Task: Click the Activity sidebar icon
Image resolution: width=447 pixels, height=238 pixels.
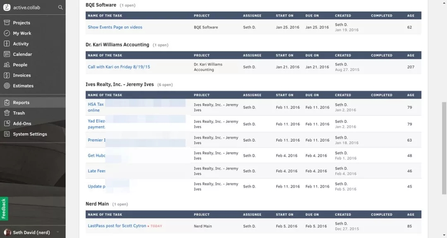Action: tap(7, 44)
